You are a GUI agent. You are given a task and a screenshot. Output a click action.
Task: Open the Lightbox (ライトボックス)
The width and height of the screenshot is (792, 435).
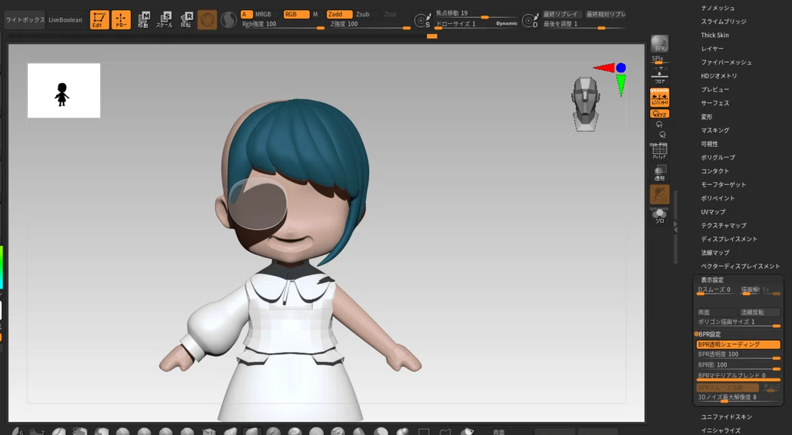(25, 20)
